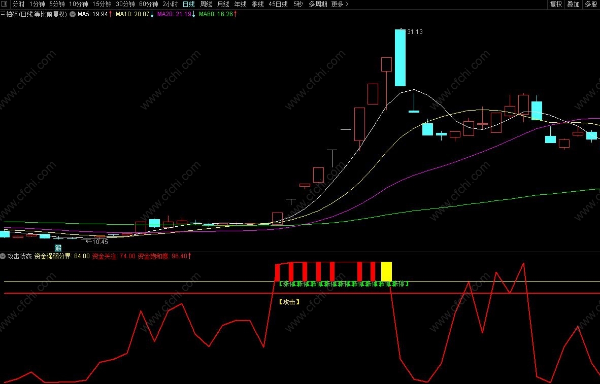This screenshot has height=384, width=600.
Task: Switch to 季线 quarterly chart
Action: click(x=257, y=4)
